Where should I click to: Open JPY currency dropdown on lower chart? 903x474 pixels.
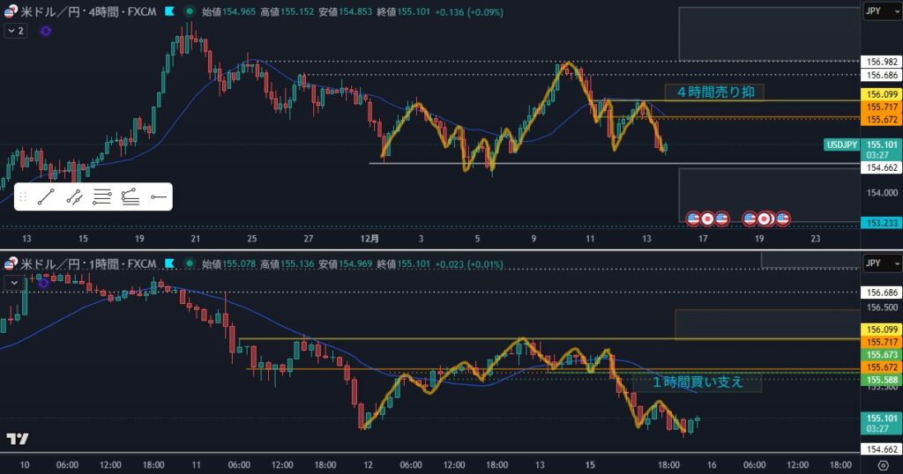(881, 263)
